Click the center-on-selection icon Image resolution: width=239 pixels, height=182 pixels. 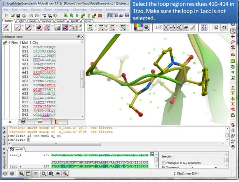point(166,28)
